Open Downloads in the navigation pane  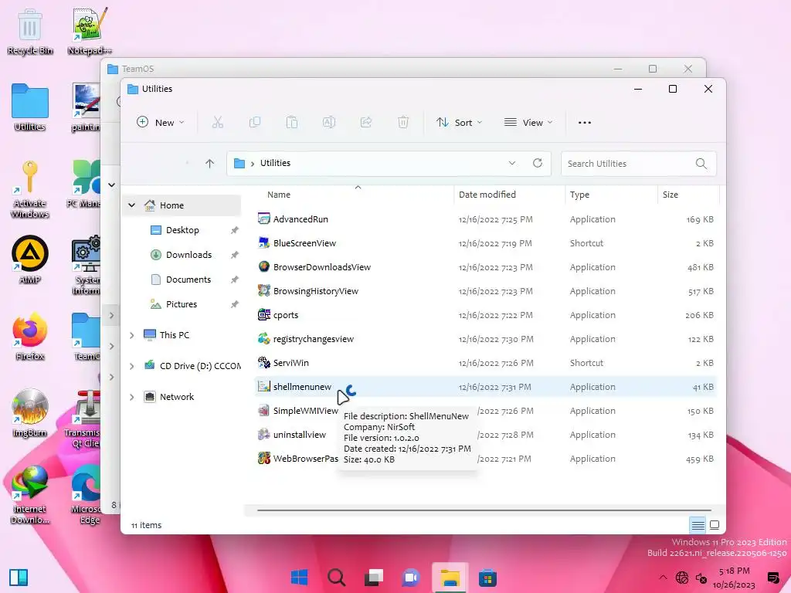coord(188,255)
